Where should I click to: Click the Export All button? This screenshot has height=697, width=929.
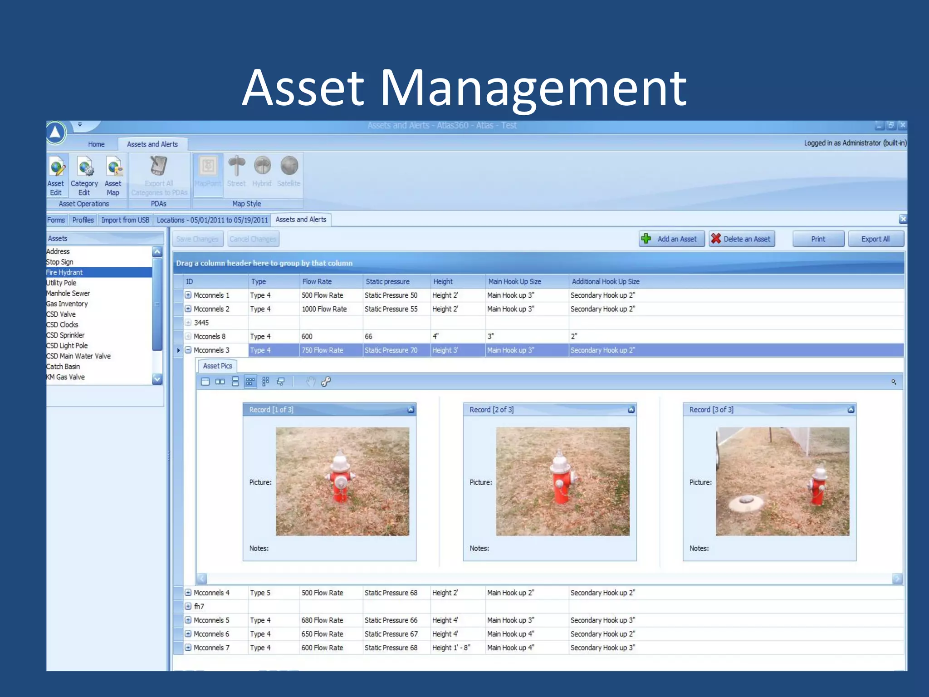tap(875, 239)
